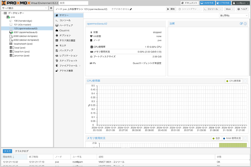The width and height of the screenshot is (251, 167).
Task: Open モニタ (monitor) section
Action: click(63, 45)
